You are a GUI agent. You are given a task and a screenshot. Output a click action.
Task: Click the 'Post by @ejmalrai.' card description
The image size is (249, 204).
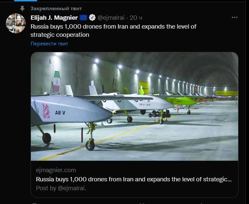[x=61, y=188]
